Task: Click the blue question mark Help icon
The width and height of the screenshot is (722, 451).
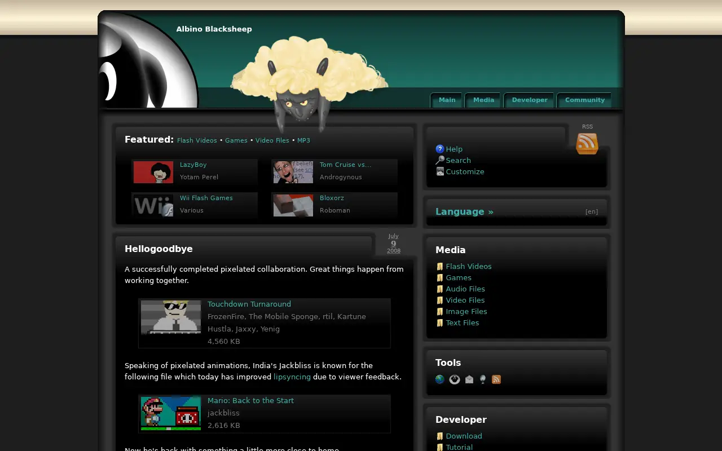Action: tap(440, 149)
